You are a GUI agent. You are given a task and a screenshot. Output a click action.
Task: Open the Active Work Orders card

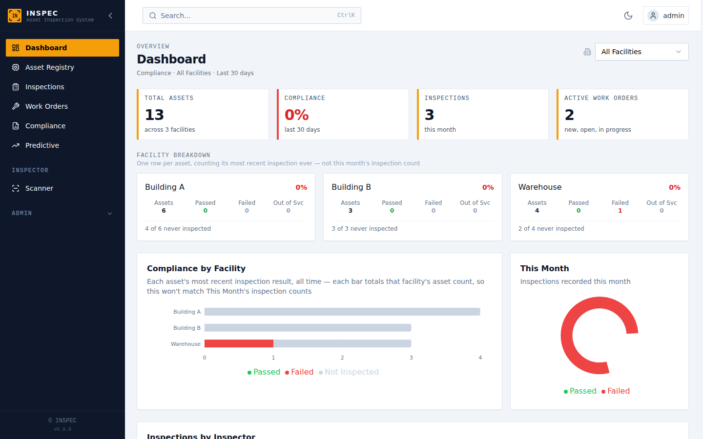point(622,114)
